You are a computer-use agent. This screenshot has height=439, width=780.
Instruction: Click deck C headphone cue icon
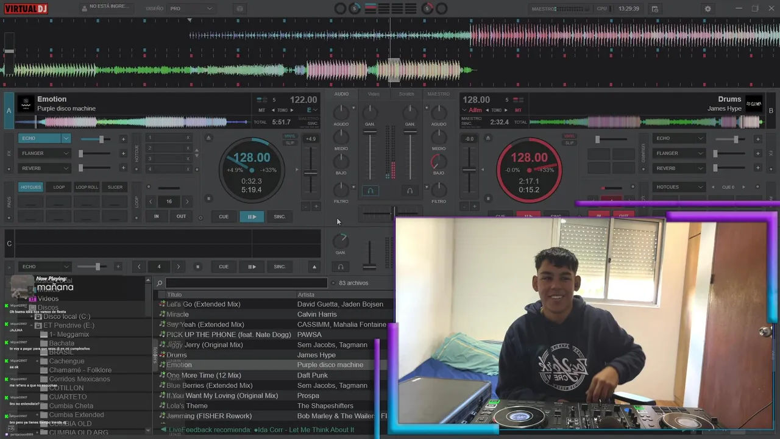pyautogui.click(x=341, y=266)
